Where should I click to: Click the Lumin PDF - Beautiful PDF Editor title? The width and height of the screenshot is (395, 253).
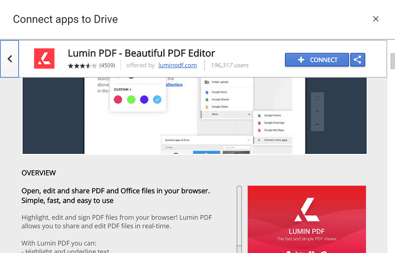pyautogui.click(x=141, y=53)
